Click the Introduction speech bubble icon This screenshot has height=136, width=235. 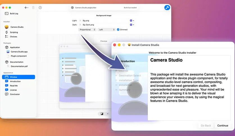tap(6, 81)
